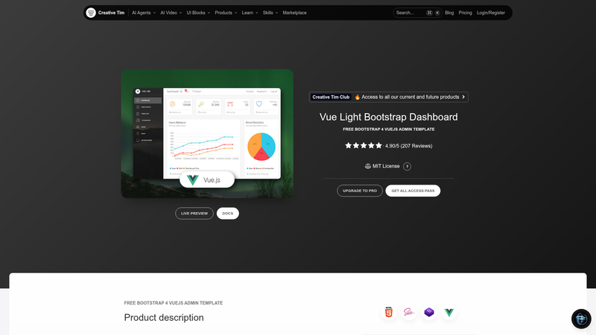
Task: Click the purple Bootstrap technology icon
Action: (x=429, y=312)
